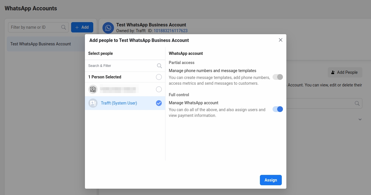Close the Add people dialog
The image size is (371, 195).
(280, 40)
